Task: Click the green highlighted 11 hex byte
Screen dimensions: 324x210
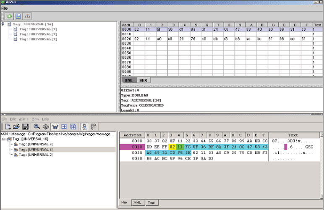Action: click(x=180, y=147)
